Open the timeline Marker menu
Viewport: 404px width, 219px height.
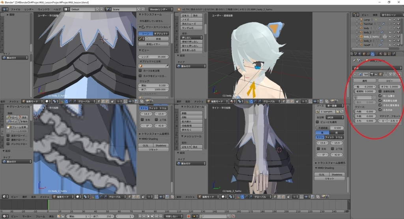coord(27,216)
